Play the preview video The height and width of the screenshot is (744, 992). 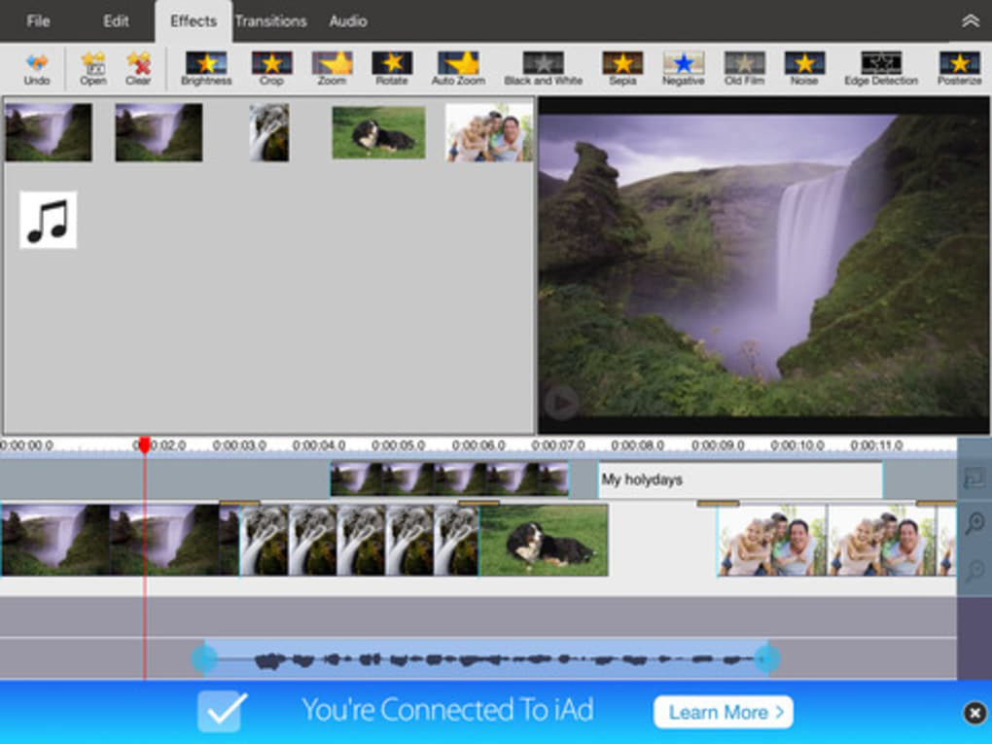561,402
